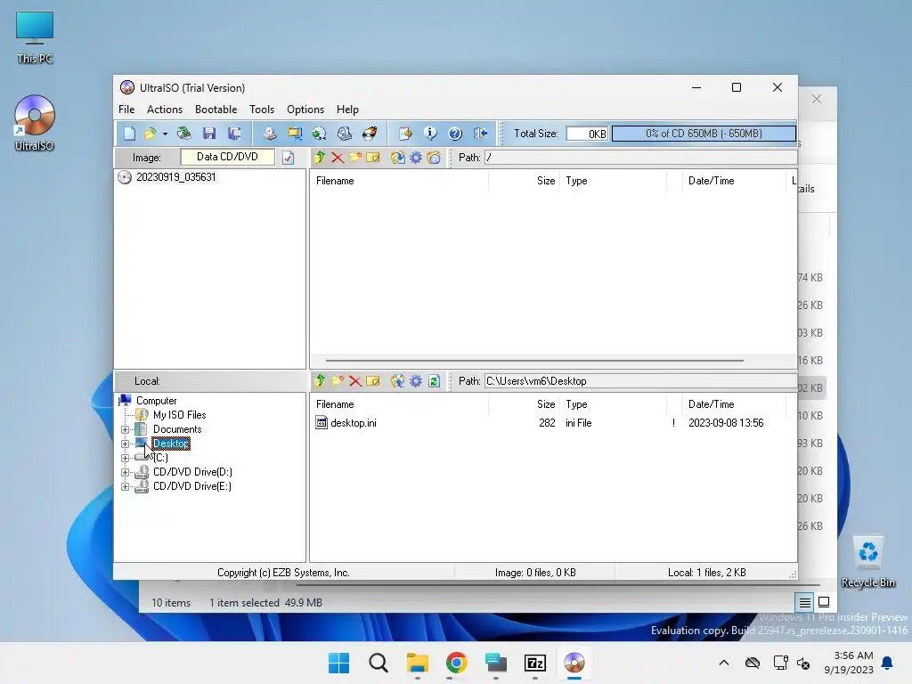Select My ISO Files in the Local tree
The image size is (912, 684).
[179, 415]
